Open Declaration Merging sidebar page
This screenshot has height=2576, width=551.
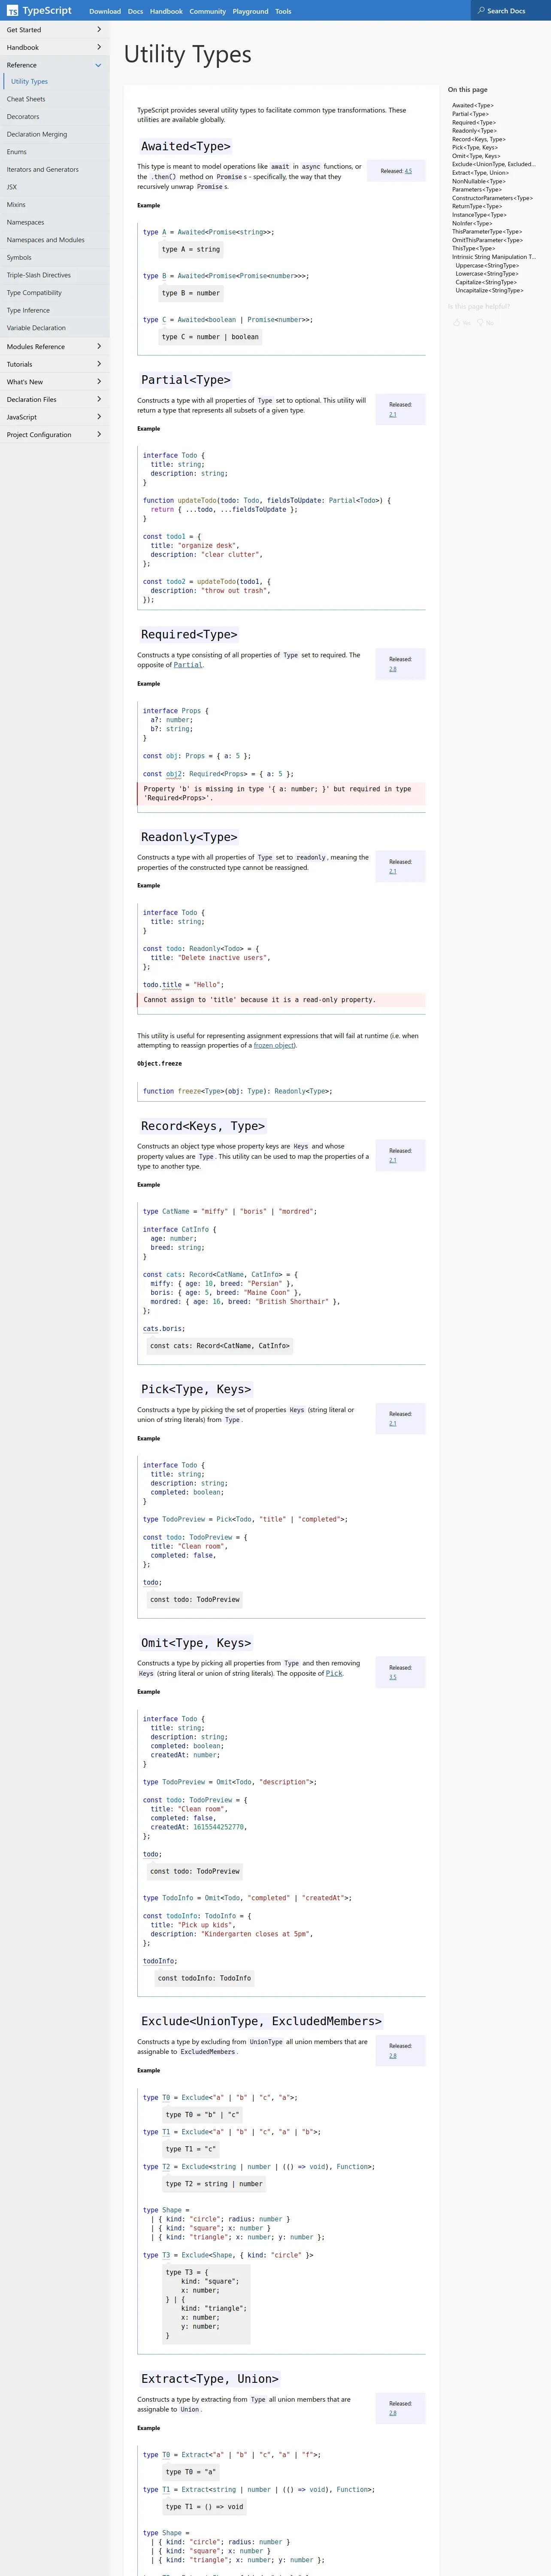point(54,134)
